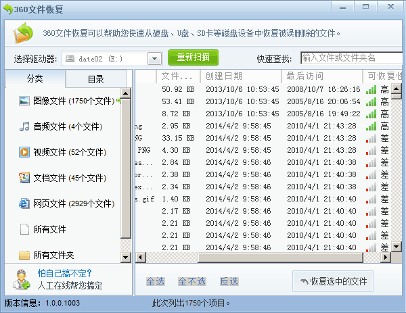Click last-access date 2005/8/16 19:49:22
The width and height of the screenshot is (406, 313).
(323, 114)
